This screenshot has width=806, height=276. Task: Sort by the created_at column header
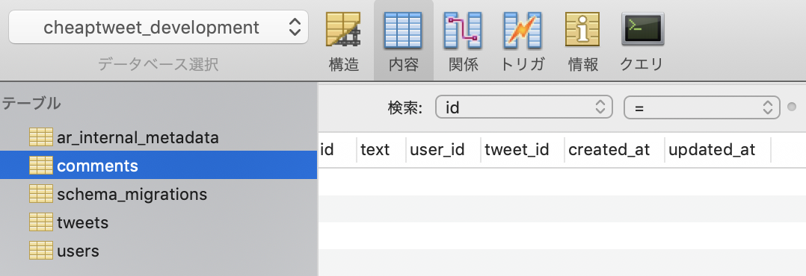point(615,150)
